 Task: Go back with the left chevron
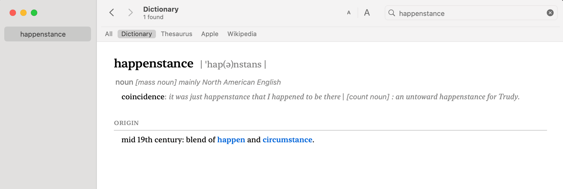tap(112, 12)
